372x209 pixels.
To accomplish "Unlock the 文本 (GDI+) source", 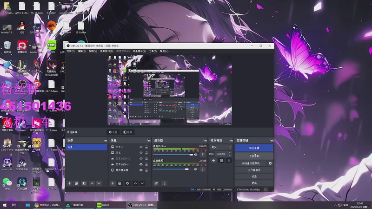I will [x=146, y=164].
